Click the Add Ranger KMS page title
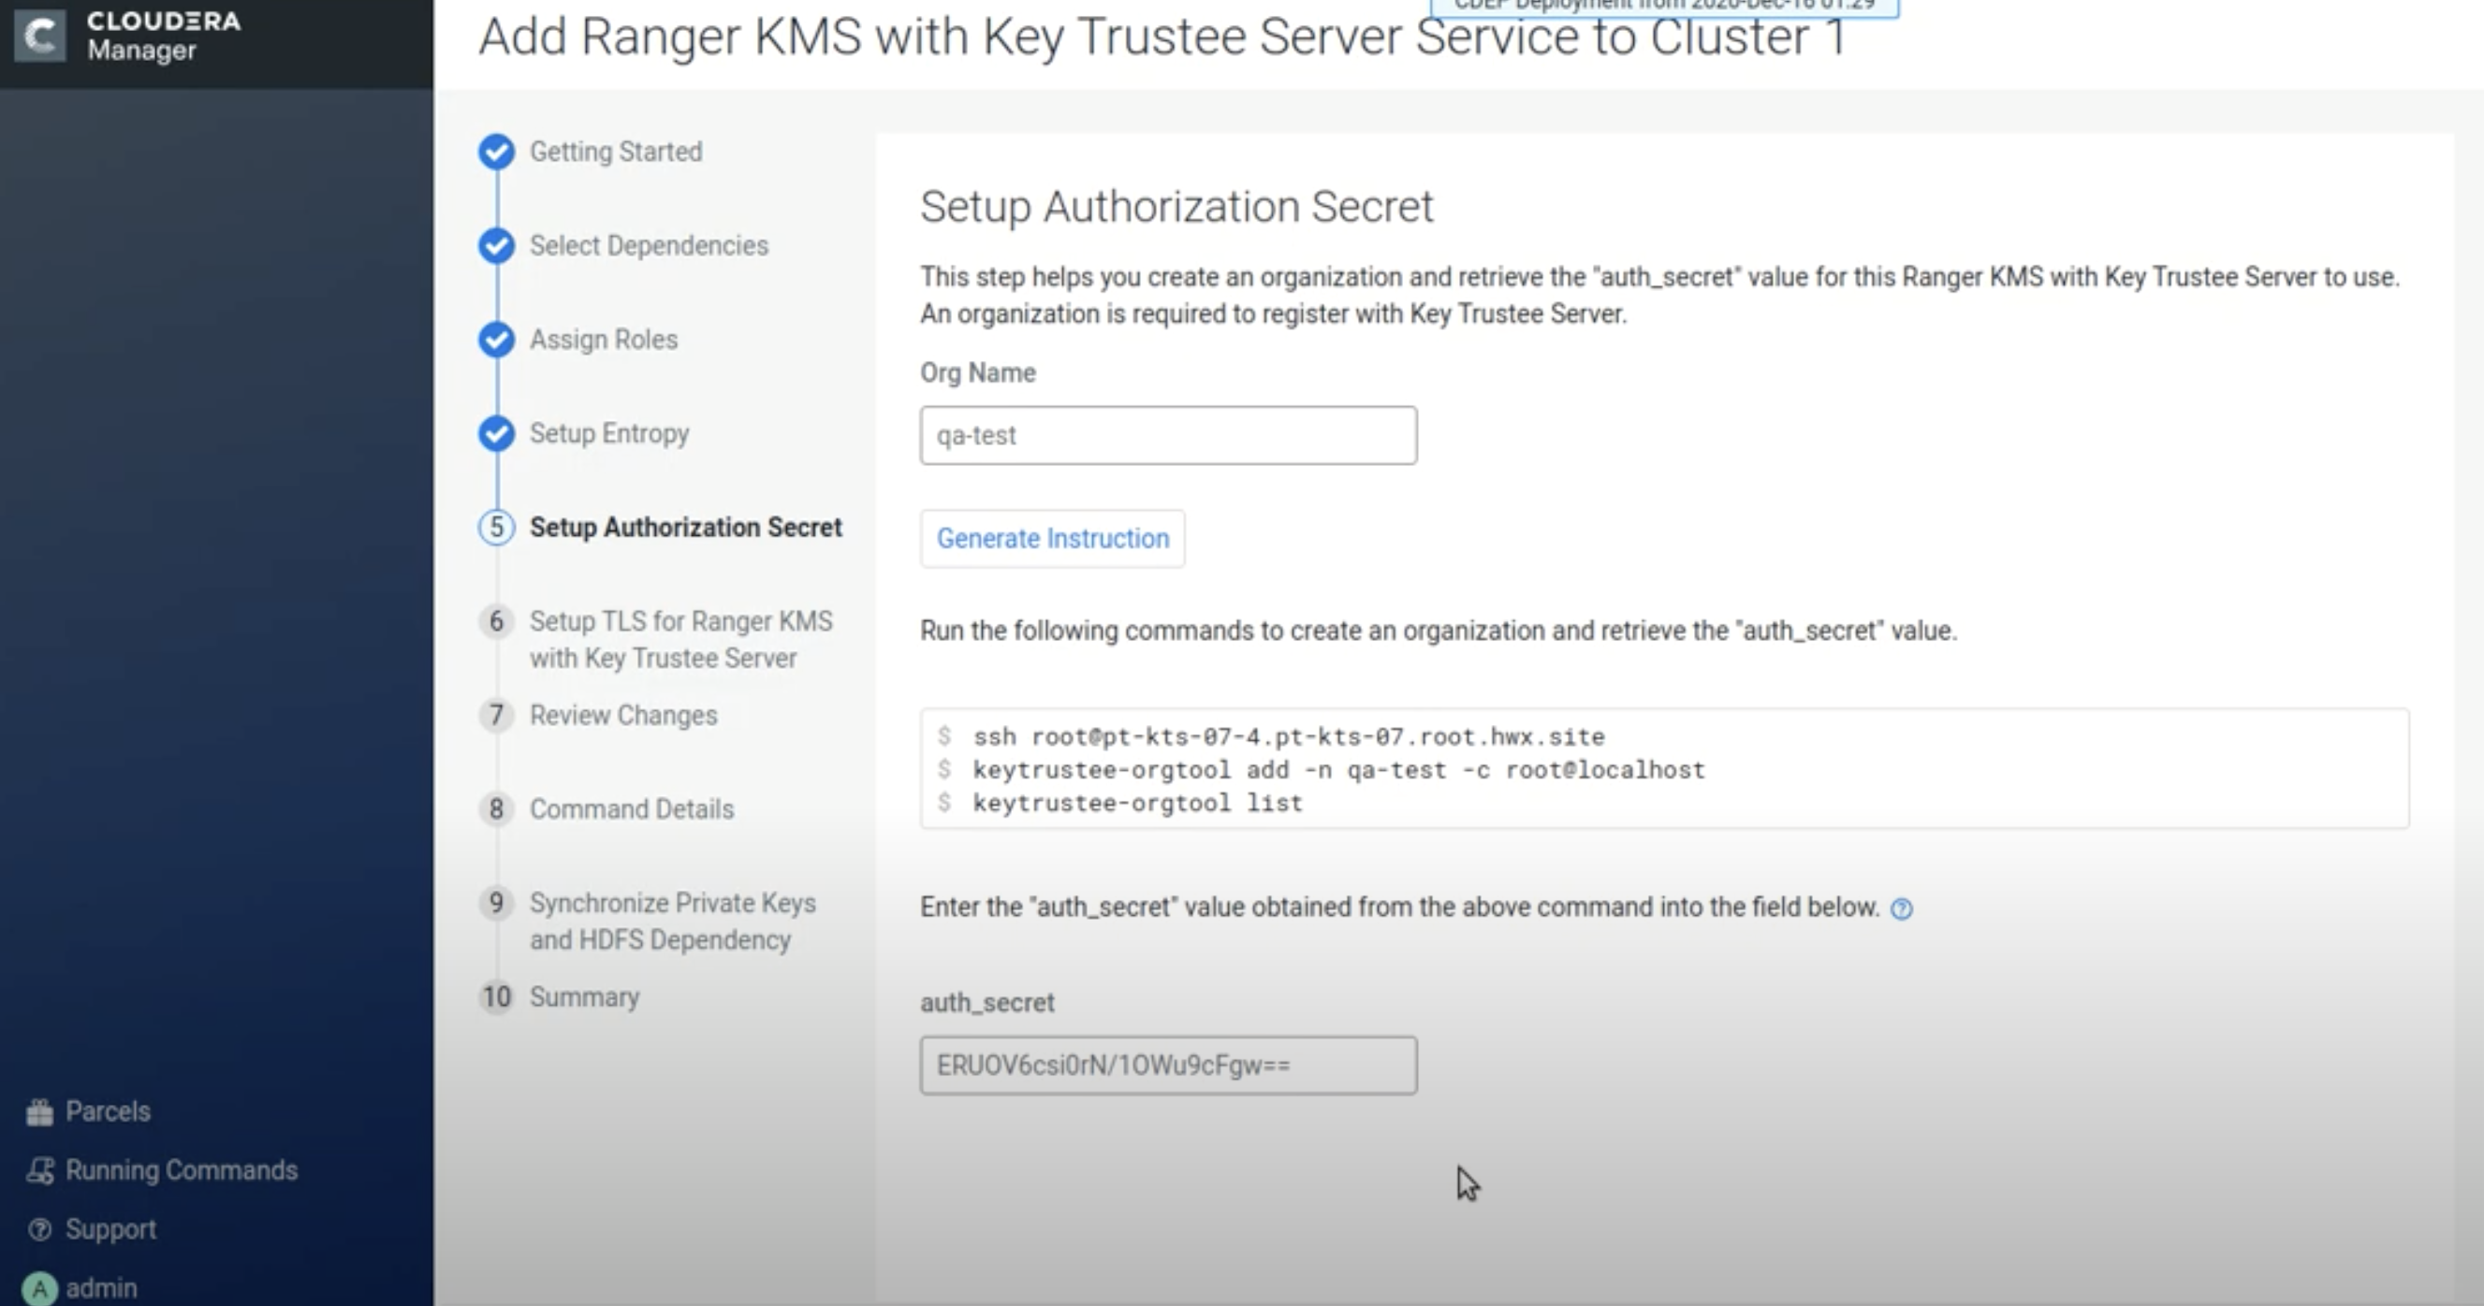Screen dimensions: 2484x1306 (1162, 36)
